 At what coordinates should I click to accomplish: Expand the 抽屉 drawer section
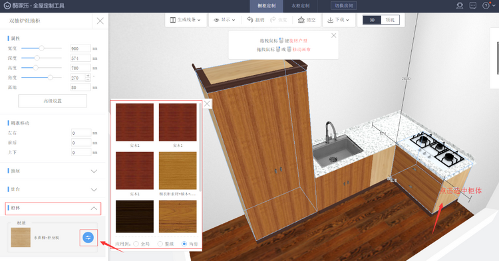point(53,171)
